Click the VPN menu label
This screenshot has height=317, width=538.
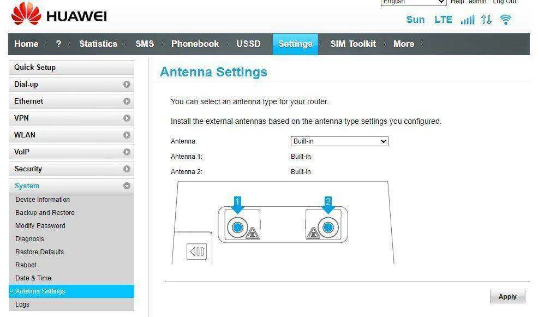[21, 118]
